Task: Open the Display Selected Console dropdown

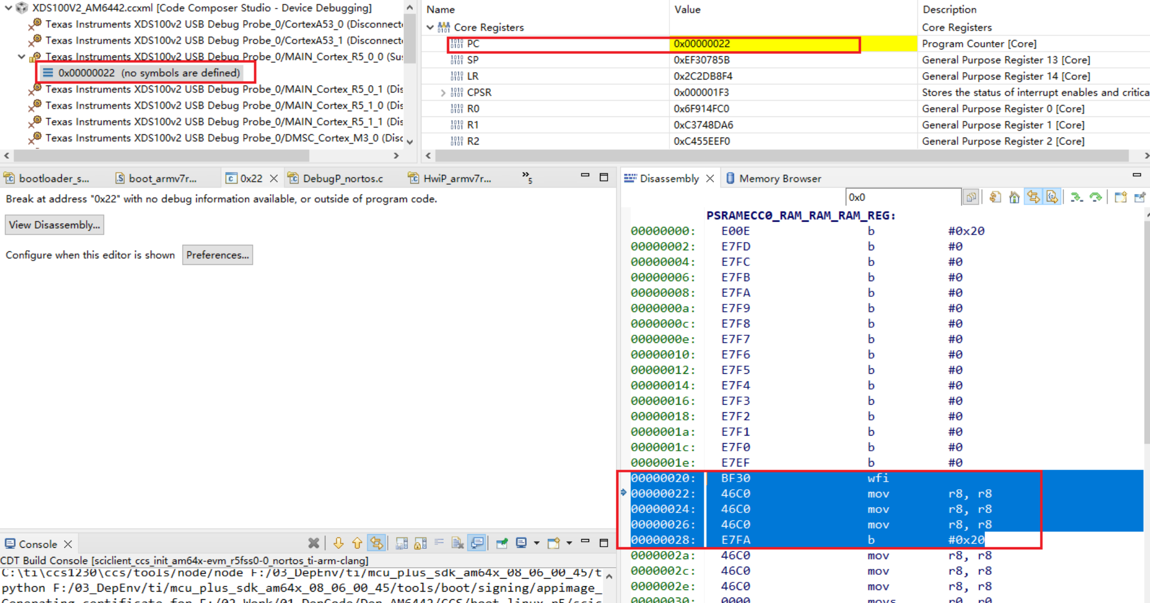Action: tap(537, 543)
